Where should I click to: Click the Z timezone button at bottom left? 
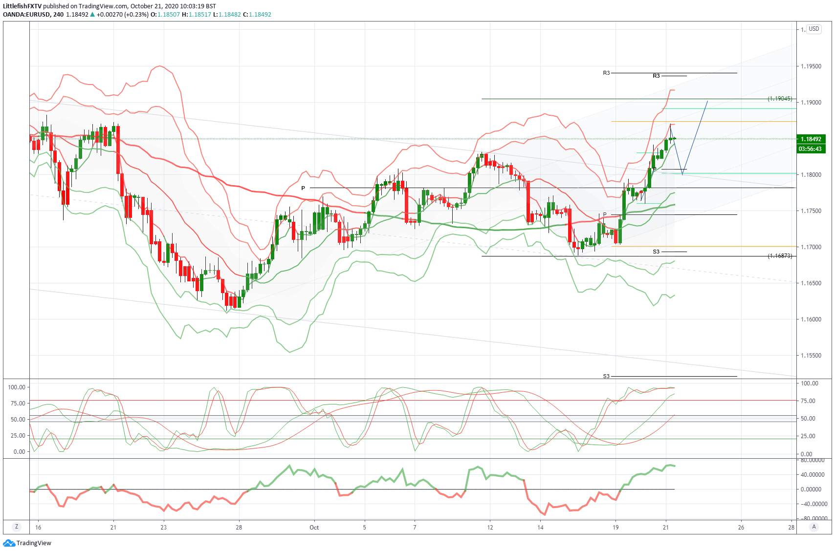tap(17, 527)
